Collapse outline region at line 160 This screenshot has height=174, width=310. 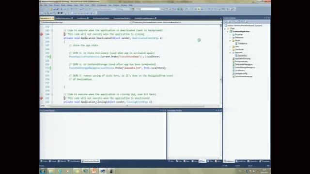pyautogui.click(x=52, y=94)
